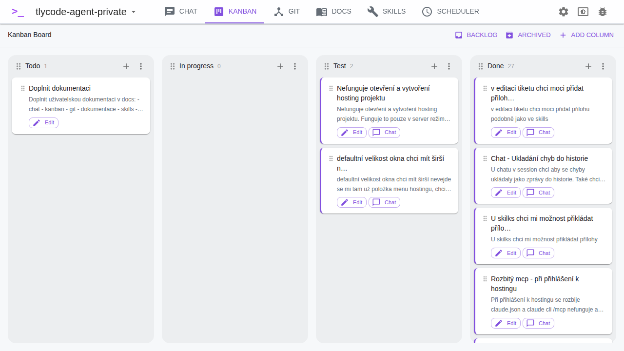Click the Done column count 27
This screenshot has width=624, height=351.
(x=511, y=66)
